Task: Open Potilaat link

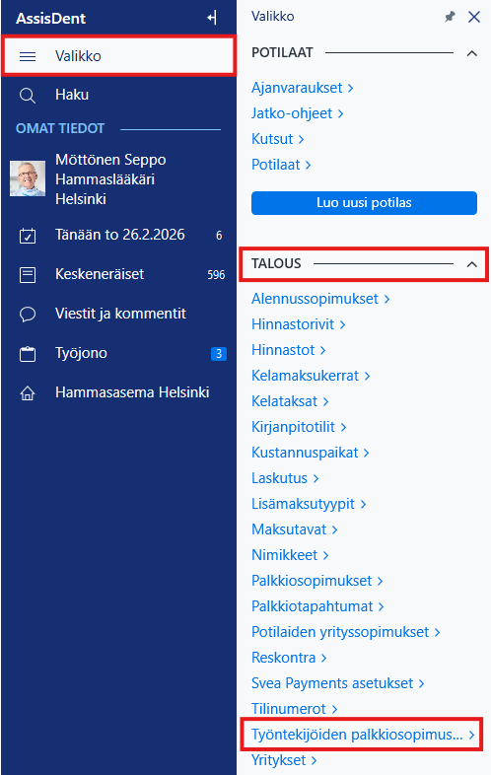Action: (281, 165)
